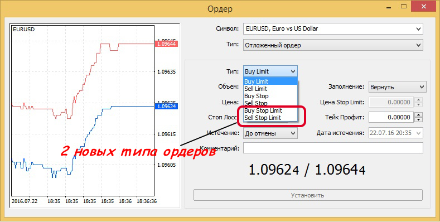The height and width of the screenshot is (222, 440).
Task: Open the Символ dropdown with EURUSD
Action: click(333, 28)
